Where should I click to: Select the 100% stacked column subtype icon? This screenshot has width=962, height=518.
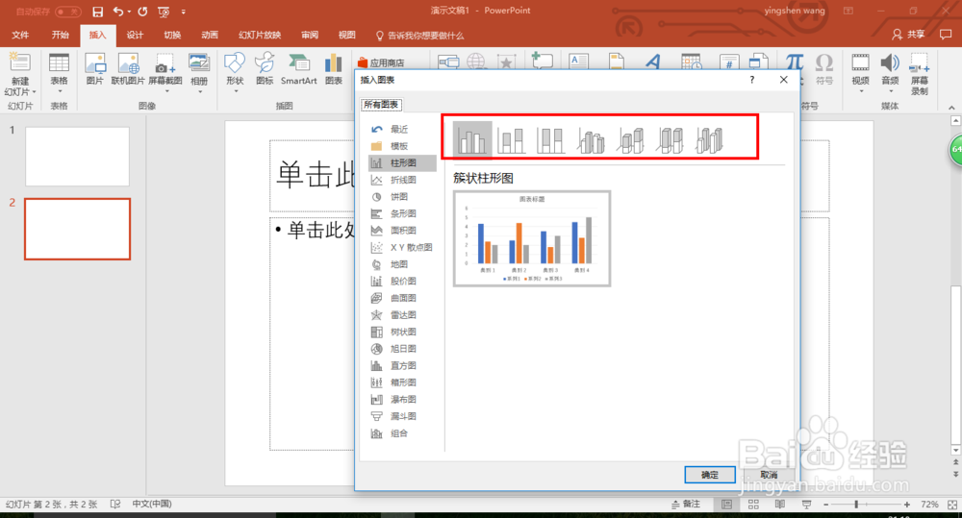550,139
